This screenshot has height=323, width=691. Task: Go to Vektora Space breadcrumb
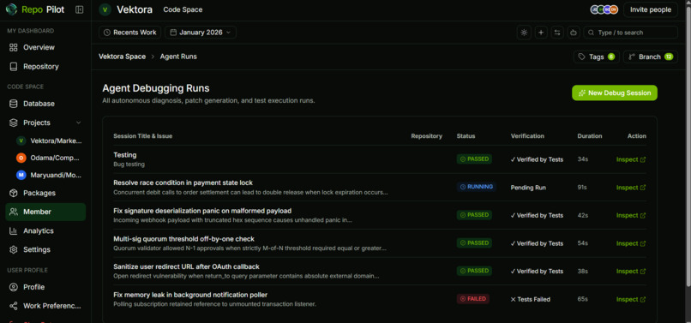(x=122, y=57)
